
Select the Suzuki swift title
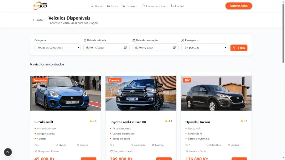coord(44,122)
